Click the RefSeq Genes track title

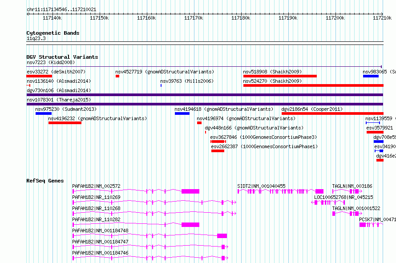tap(45, 181)
